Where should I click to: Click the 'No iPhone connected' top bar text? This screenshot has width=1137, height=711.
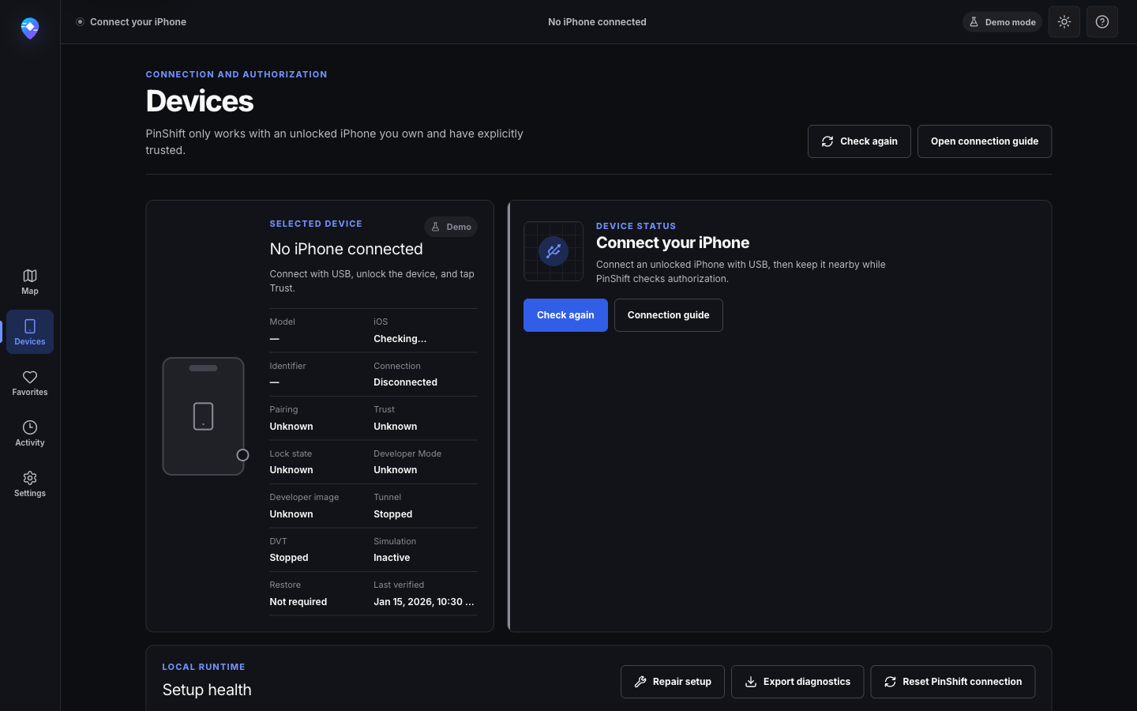(597, 22)
